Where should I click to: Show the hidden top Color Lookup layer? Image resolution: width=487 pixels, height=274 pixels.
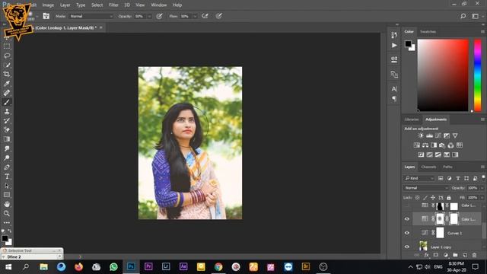[407, 205]
